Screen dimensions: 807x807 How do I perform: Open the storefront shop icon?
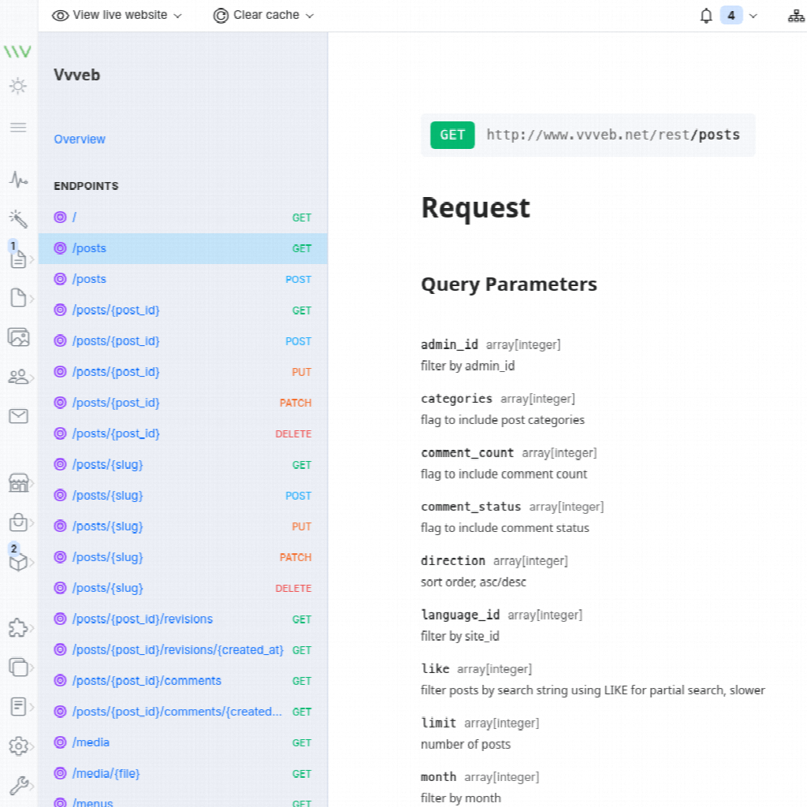(x=18, y=482)
